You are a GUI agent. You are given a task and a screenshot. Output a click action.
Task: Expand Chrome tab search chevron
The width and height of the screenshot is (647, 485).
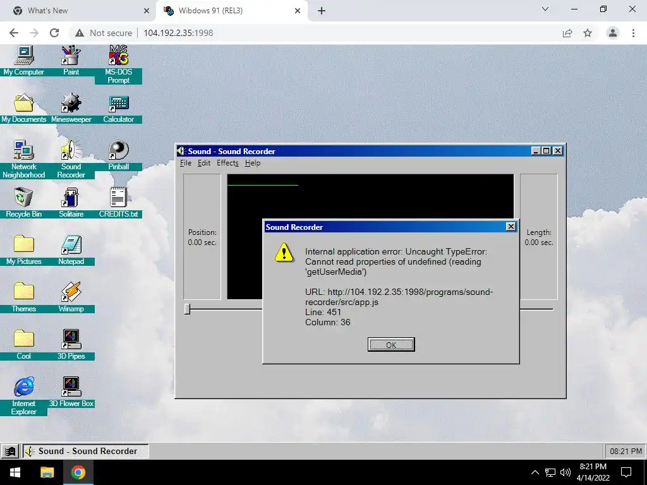pyautogui.click(x=545, y=9)
